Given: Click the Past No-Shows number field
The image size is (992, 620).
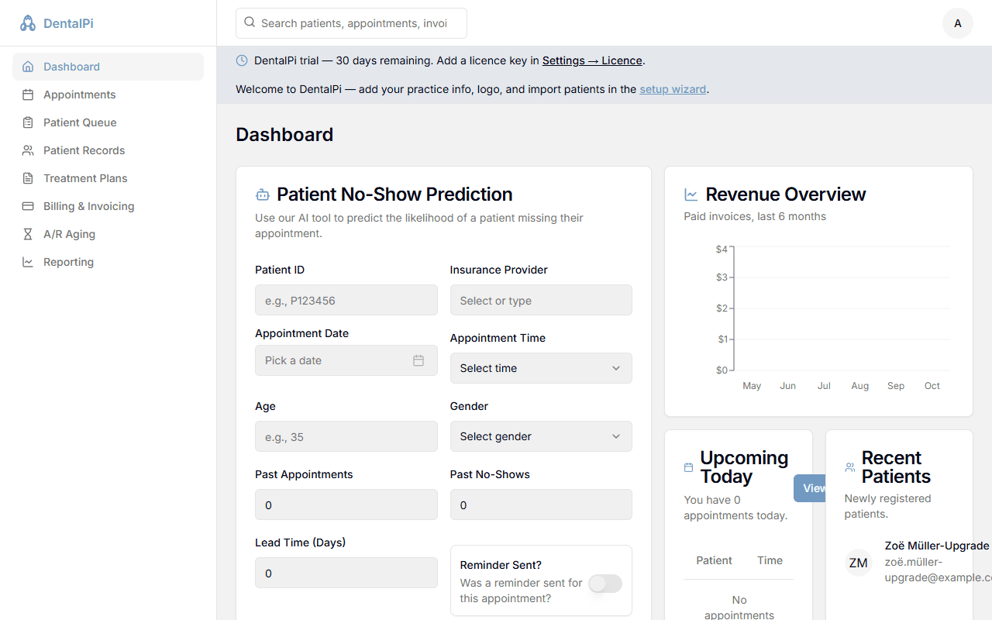Looking at the screenshot, I should pyautogui.click(x=541, y=505).
